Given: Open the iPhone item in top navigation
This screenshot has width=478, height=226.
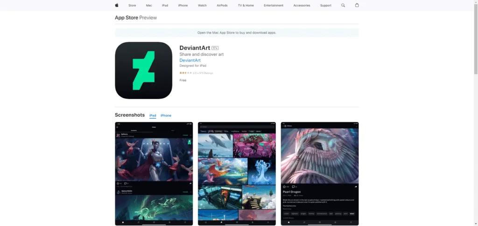Looking at the screenshot, I should pyautogui.click(x=183, y=6).
